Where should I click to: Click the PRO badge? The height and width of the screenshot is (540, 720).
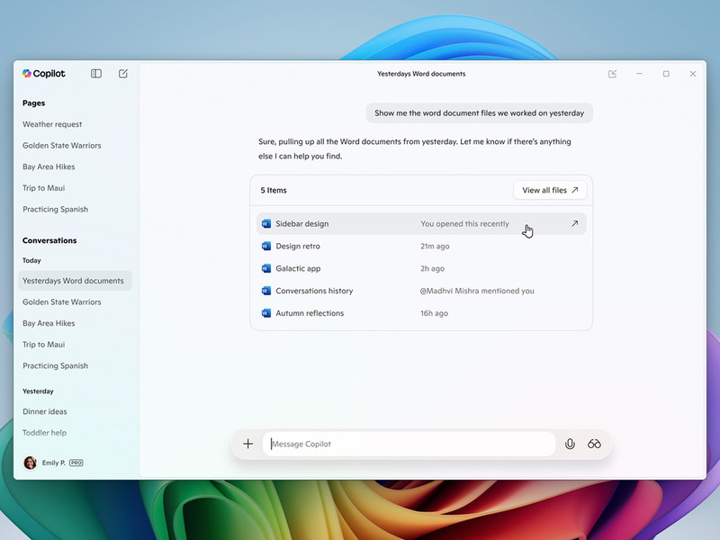click(x=76, y=463)
